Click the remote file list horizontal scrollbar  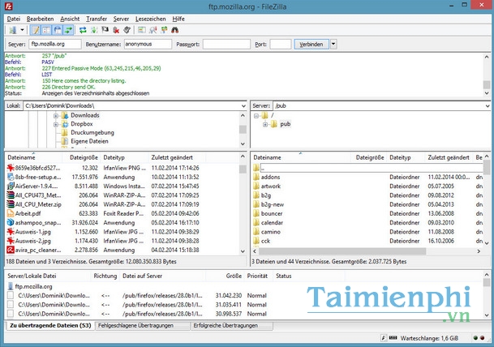tap(342, 251)
